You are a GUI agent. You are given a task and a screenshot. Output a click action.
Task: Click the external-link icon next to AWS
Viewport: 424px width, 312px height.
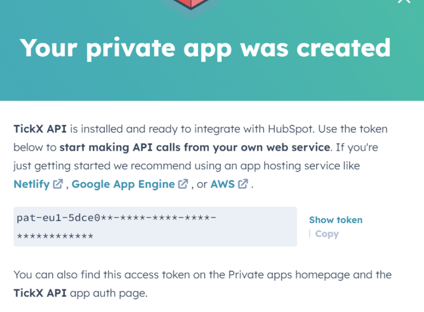pos(242,184)
